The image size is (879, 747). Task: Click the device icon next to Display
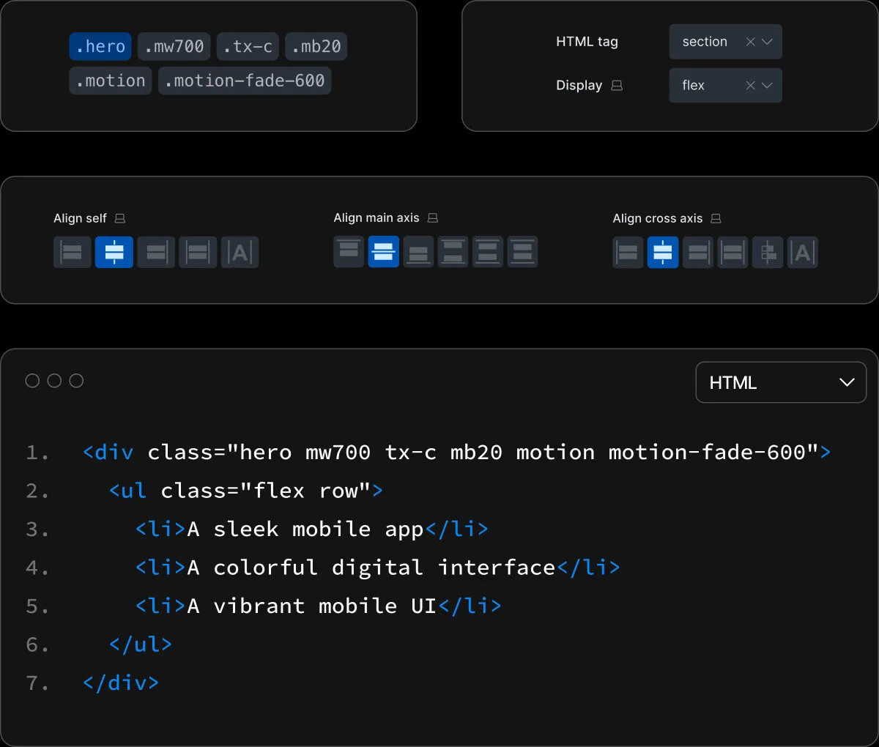[617, 86]
